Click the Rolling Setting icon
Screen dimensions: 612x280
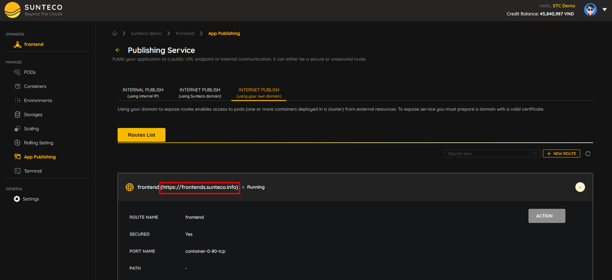[17, 143]
